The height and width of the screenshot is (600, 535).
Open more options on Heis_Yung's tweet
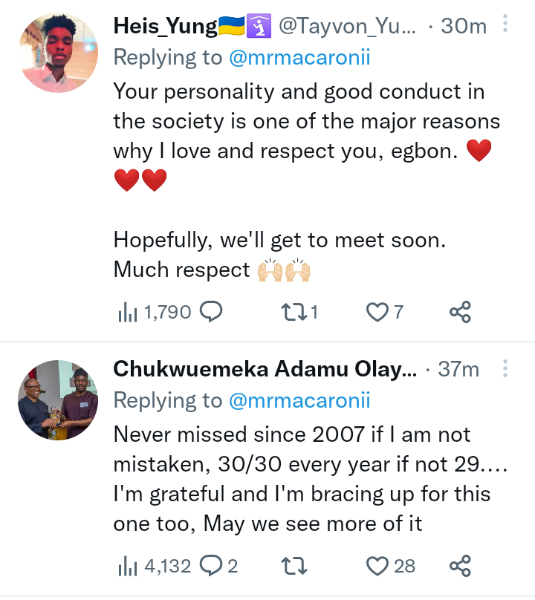505,25
